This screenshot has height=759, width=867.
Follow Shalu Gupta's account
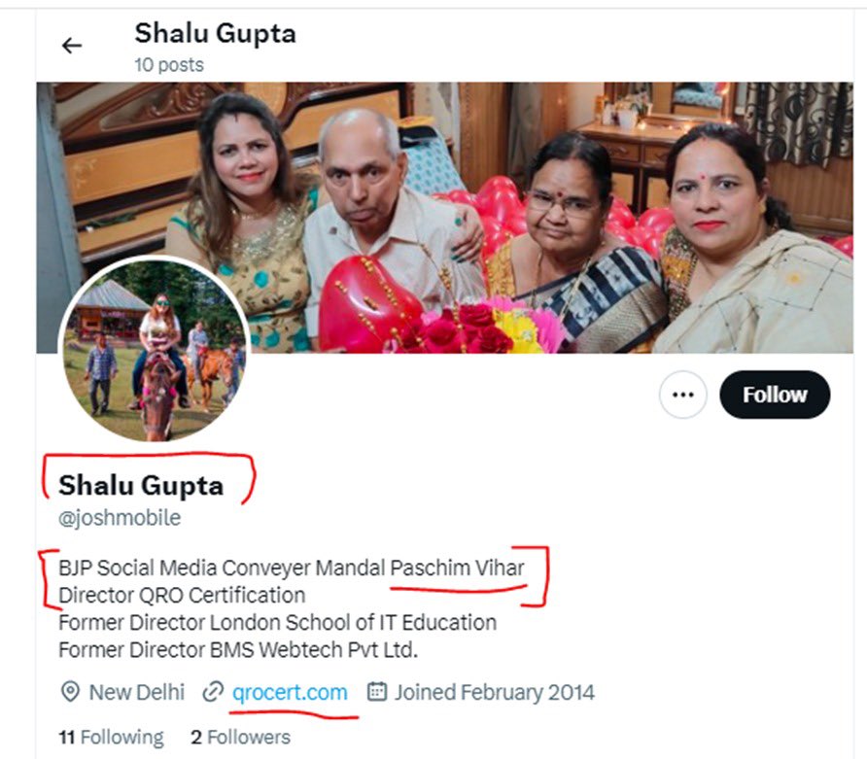click(x=775, y=395)
